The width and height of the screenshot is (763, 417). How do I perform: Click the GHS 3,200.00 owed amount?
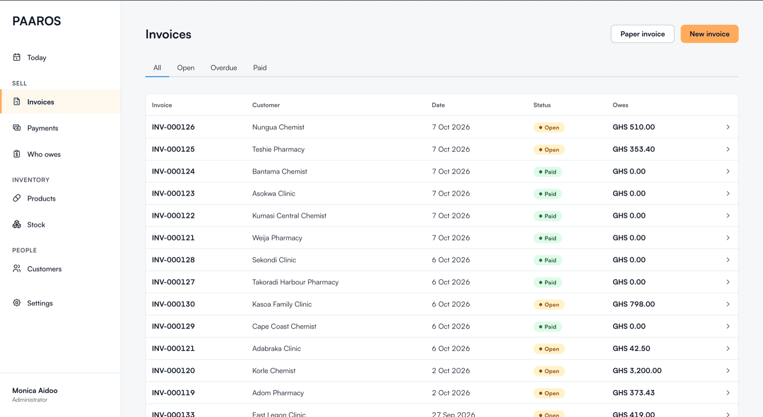637,370
